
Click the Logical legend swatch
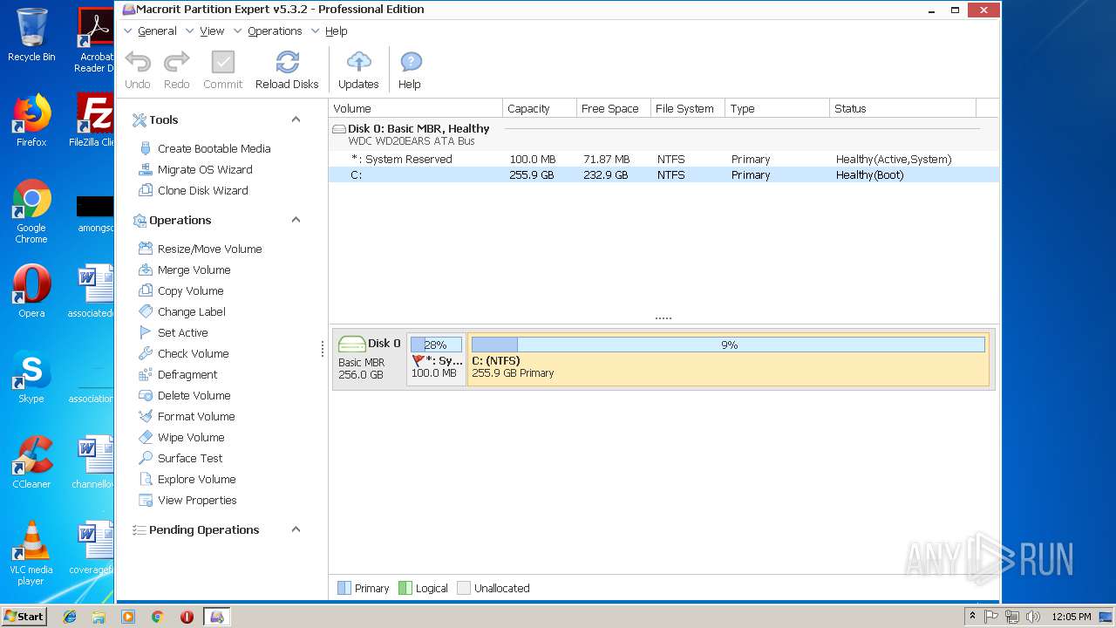tap(405, 588)
